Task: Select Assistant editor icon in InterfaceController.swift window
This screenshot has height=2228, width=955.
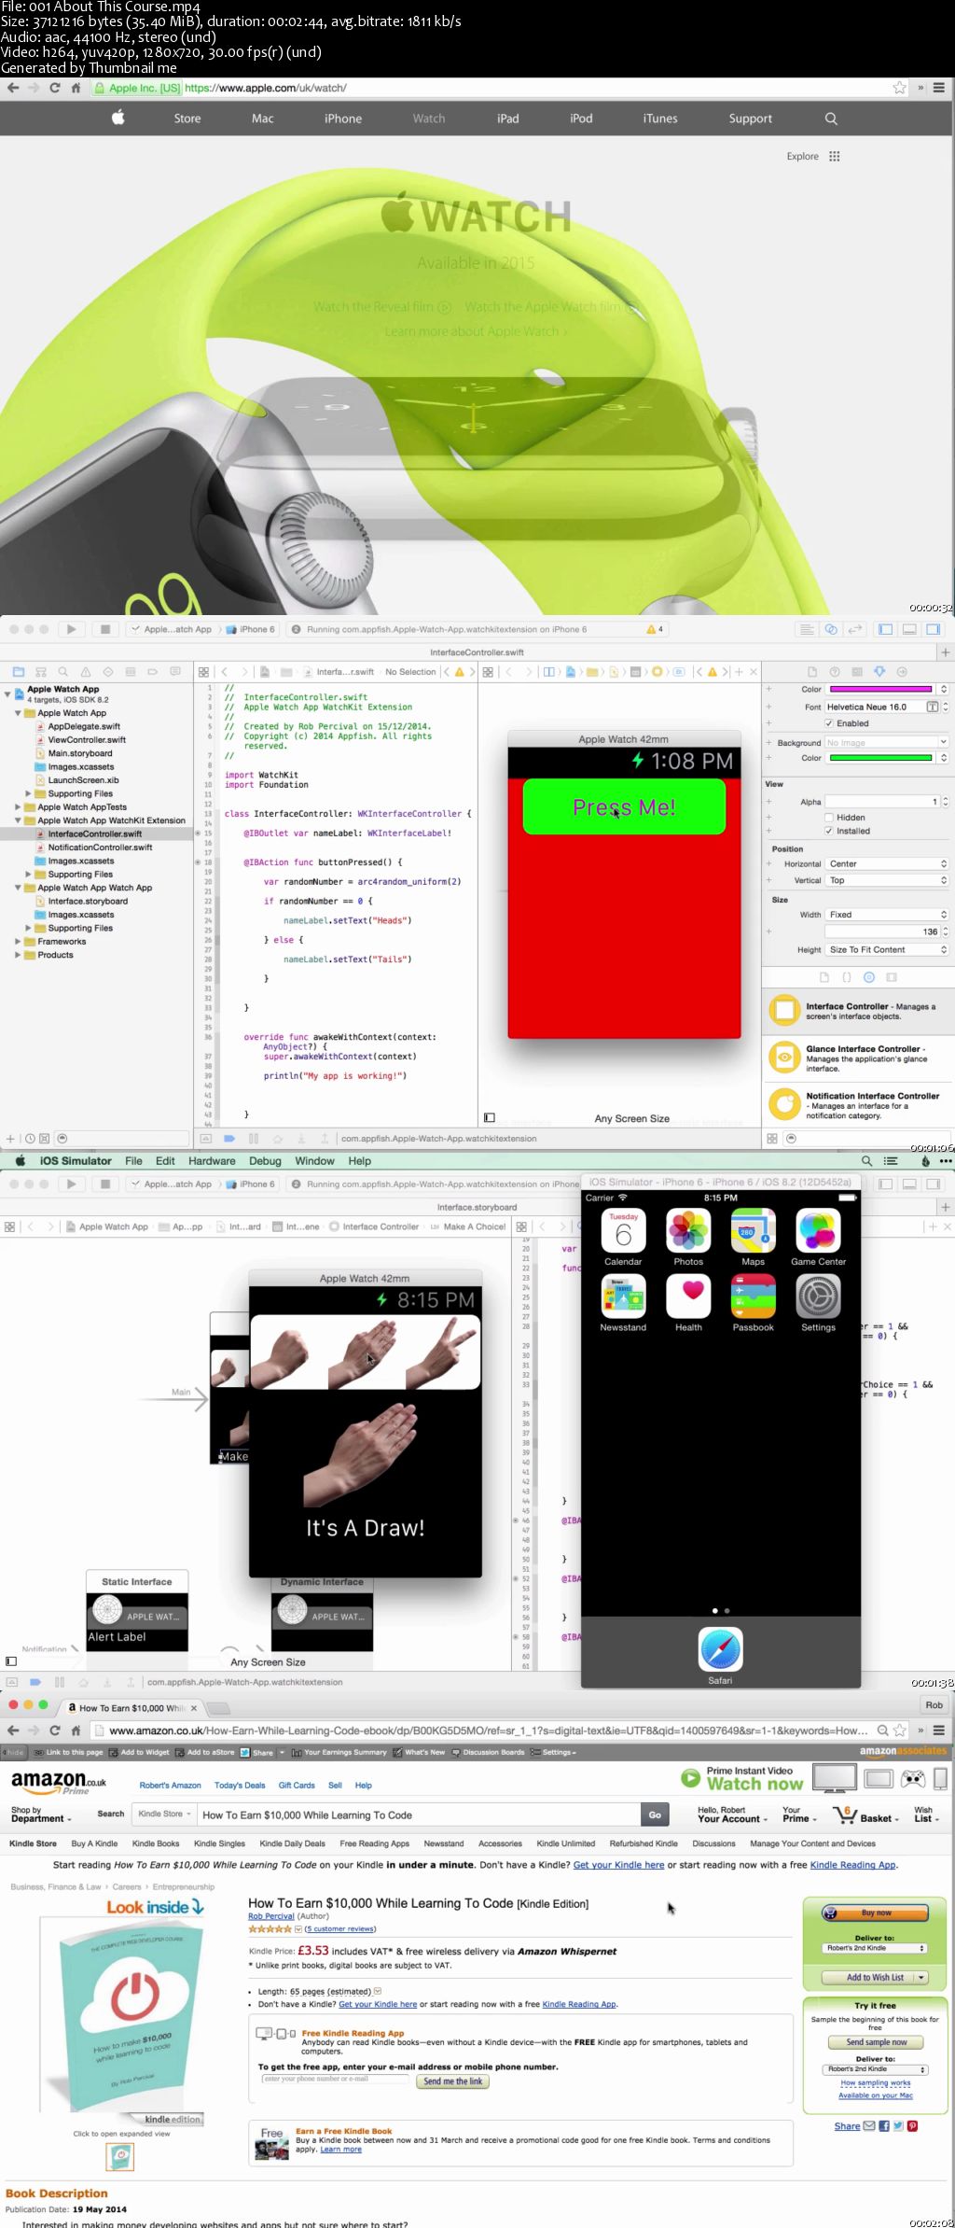Action: click(x=831, y=629)
